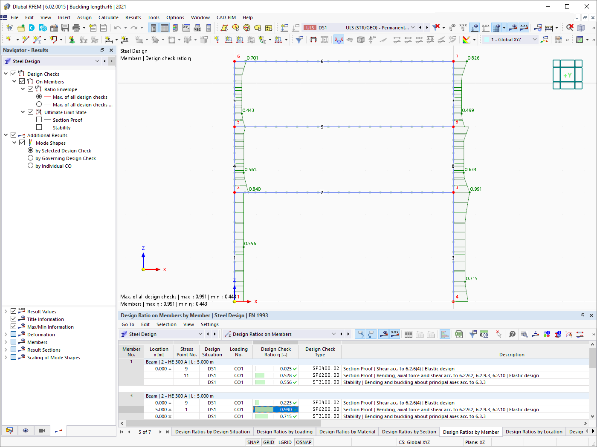This screenshot has width=597, height=447.
Task: Open the Calculate menu
Action: [x=108, y=17]
